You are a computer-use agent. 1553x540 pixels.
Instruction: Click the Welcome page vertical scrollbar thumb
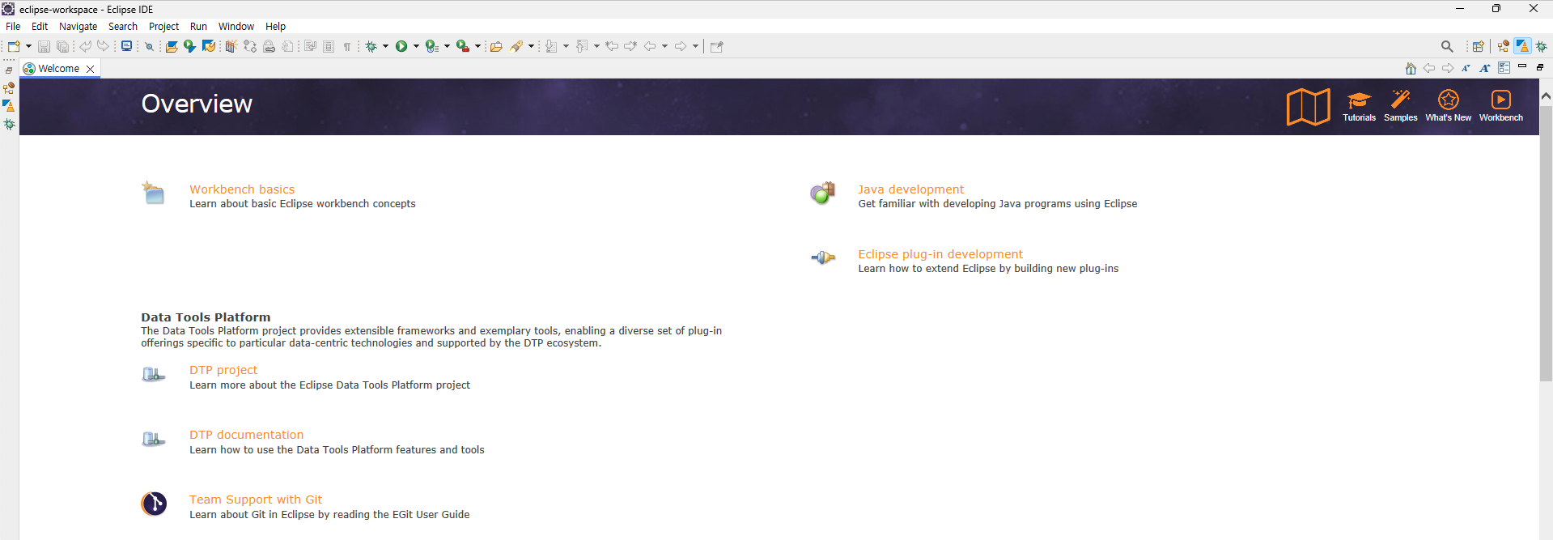click(x=1546, y=243)
